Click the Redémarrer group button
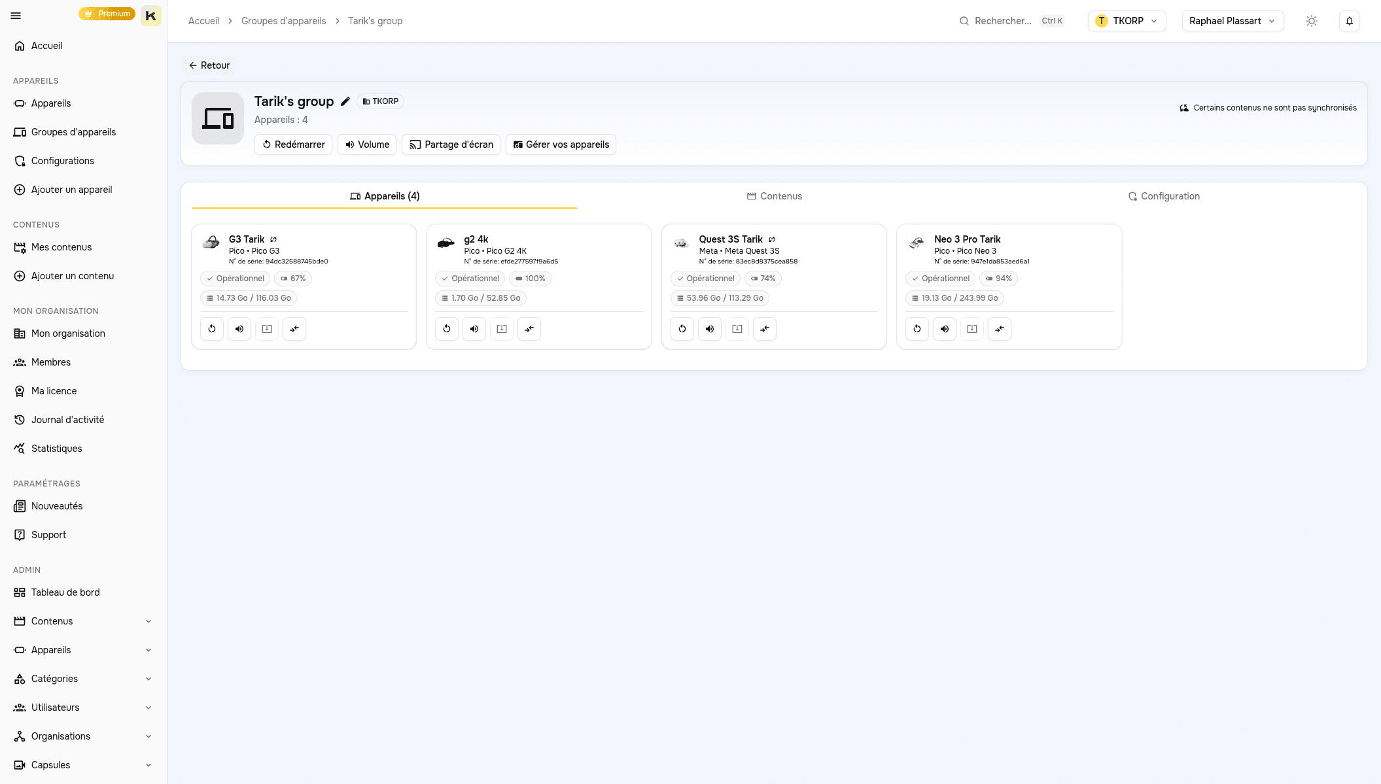1381x784 pixels. click(293, 145)
